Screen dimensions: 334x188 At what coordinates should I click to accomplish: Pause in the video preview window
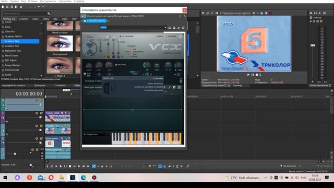(253, 75)
